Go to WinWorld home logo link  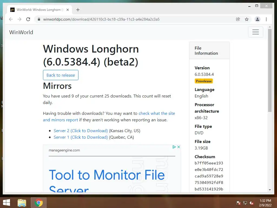pos(21,32)
